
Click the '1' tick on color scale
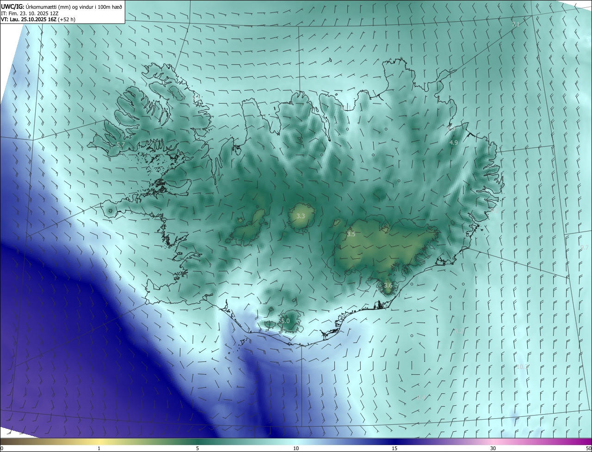tap(99, 448)
